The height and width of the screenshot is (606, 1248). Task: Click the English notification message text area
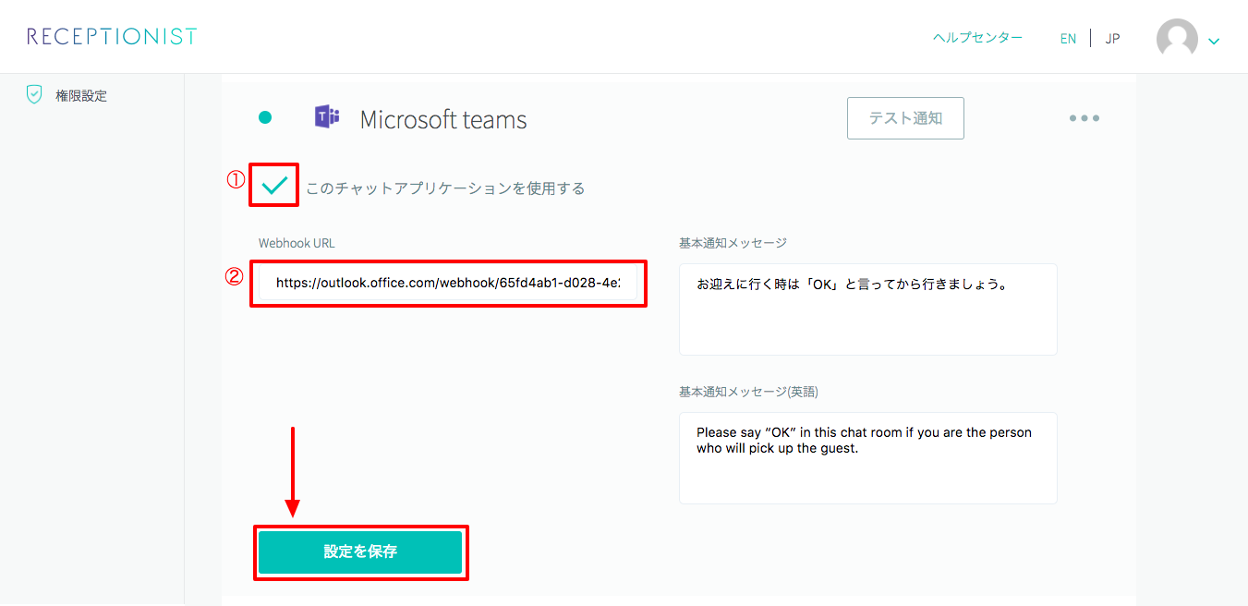coord(867,458)
